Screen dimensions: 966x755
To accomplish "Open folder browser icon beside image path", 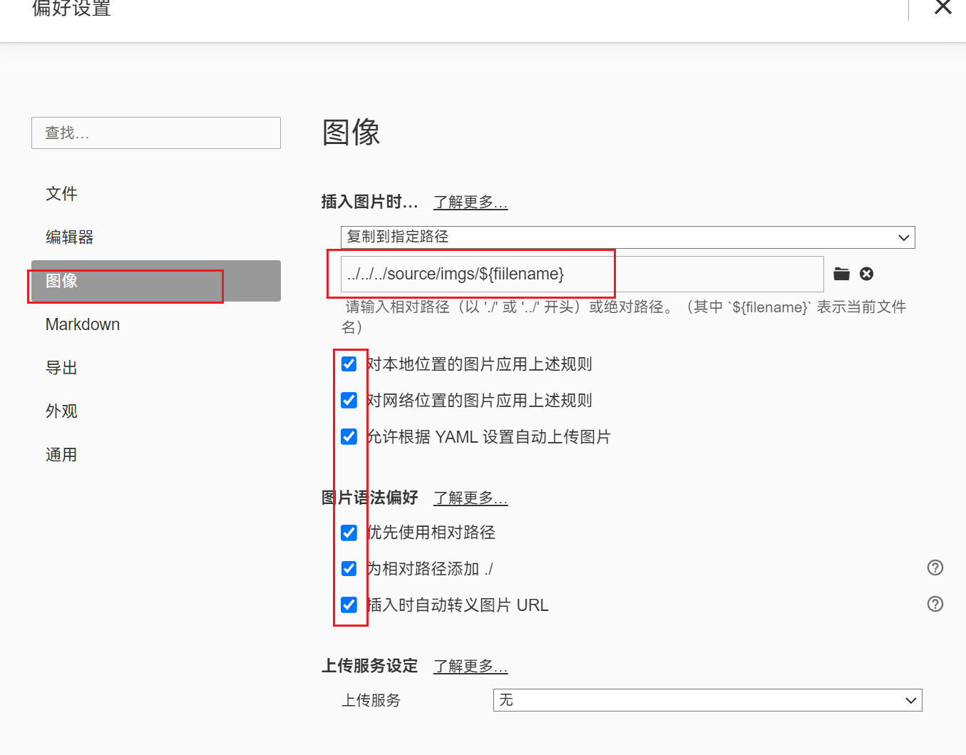I will click(x=841, y=274).
